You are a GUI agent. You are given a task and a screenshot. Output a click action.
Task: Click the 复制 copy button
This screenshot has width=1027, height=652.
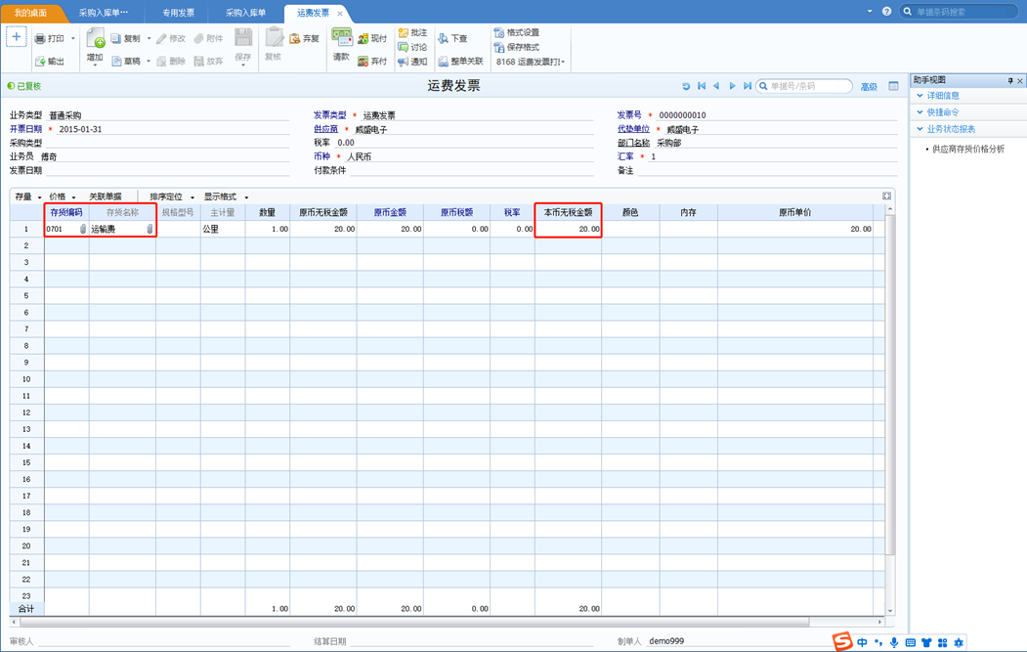(x=125, y=39)
